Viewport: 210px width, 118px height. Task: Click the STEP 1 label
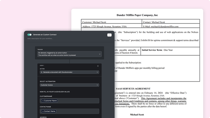click(42, 66)
